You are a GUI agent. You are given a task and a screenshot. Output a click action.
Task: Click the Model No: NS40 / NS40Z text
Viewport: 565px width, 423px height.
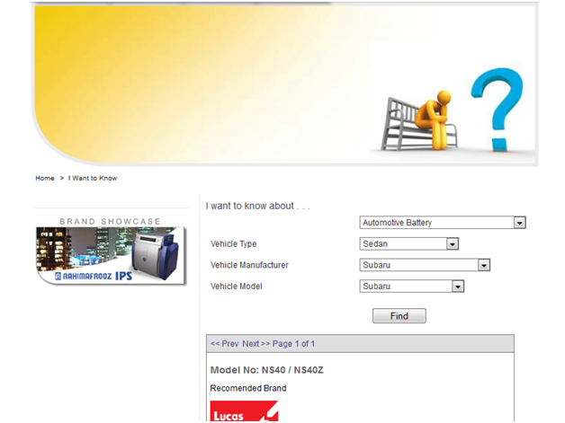(x=267, y=370)
